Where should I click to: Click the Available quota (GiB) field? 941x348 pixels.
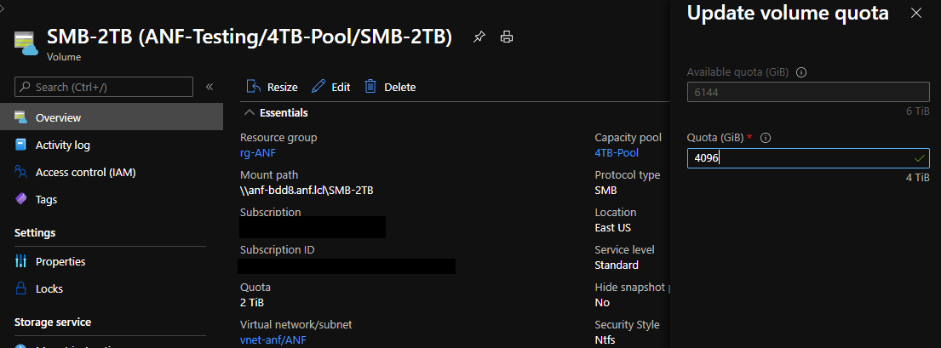[x=808, y=93]
